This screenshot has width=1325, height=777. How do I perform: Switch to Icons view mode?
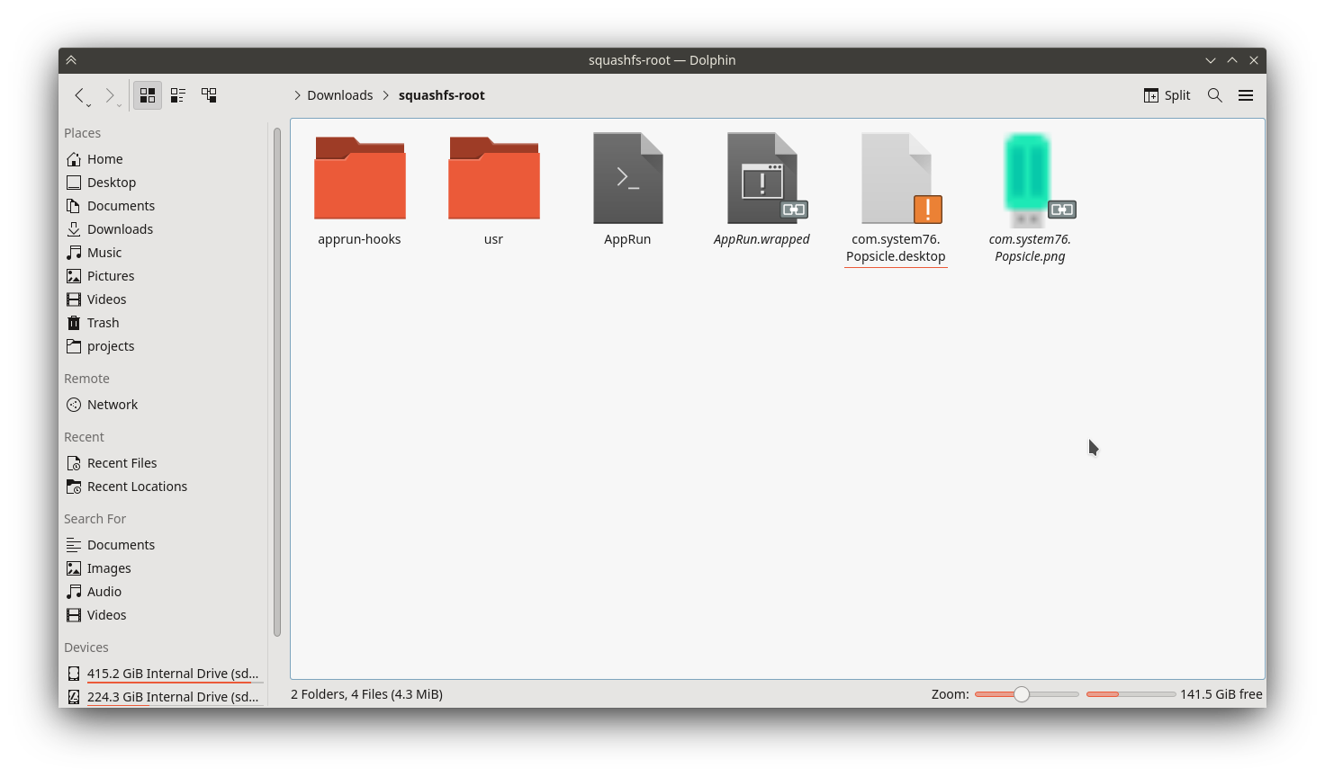pyautogui.click(x=148, y=95)
